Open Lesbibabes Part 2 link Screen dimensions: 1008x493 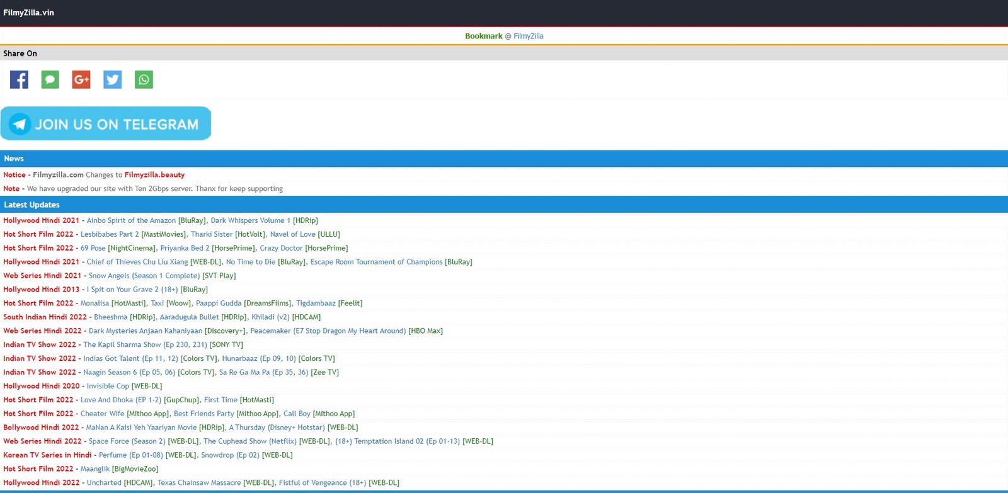110,234
